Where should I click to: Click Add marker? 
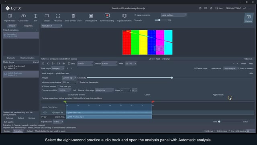click(x=216, y=68)
